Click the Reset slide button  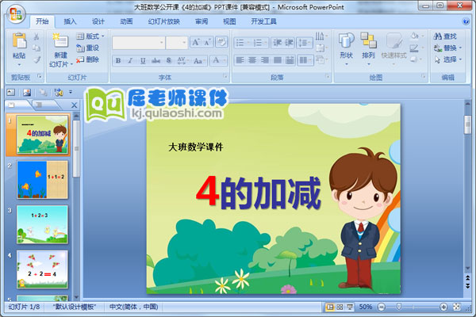88,48
